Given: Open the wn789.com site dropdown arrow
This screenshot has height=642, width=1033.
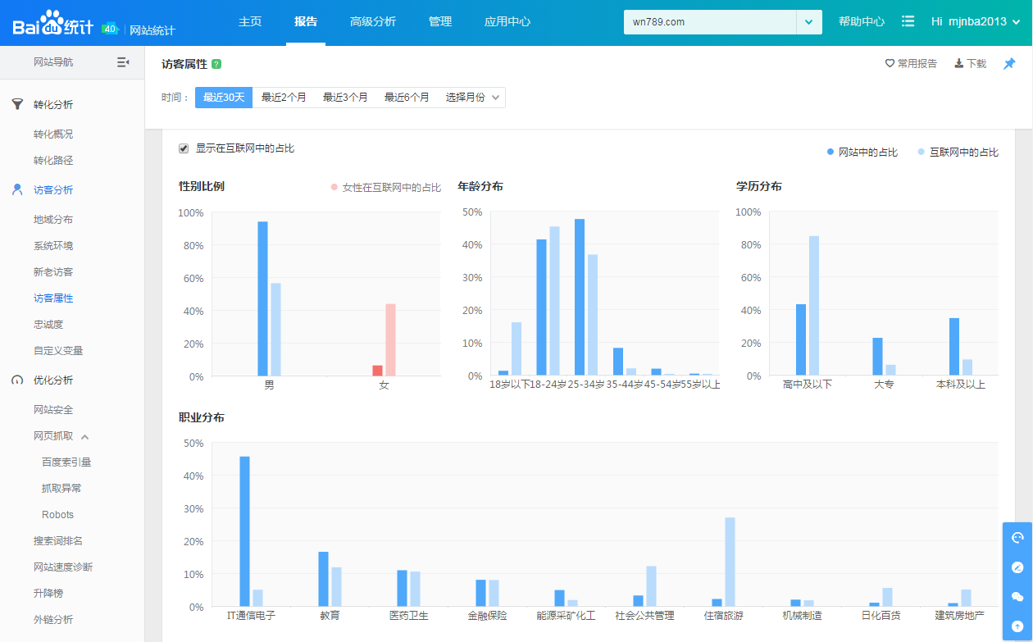Looking at the screenshot, I should pyautogui.click(x=809, y=22).
